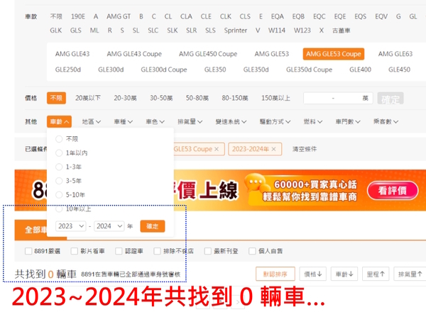The height and width of the screenshot is (312, 426).
Task: Select the AMG GLE63 model option
Action: pos(395,54)
